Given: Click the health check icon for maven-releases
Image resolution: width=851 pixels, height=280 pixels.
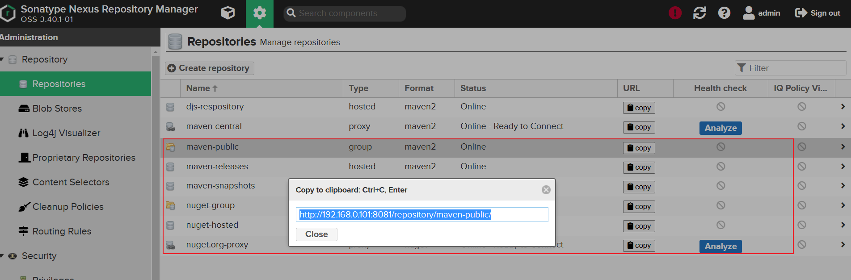Looking at the screenshot, I should [721, 167].
